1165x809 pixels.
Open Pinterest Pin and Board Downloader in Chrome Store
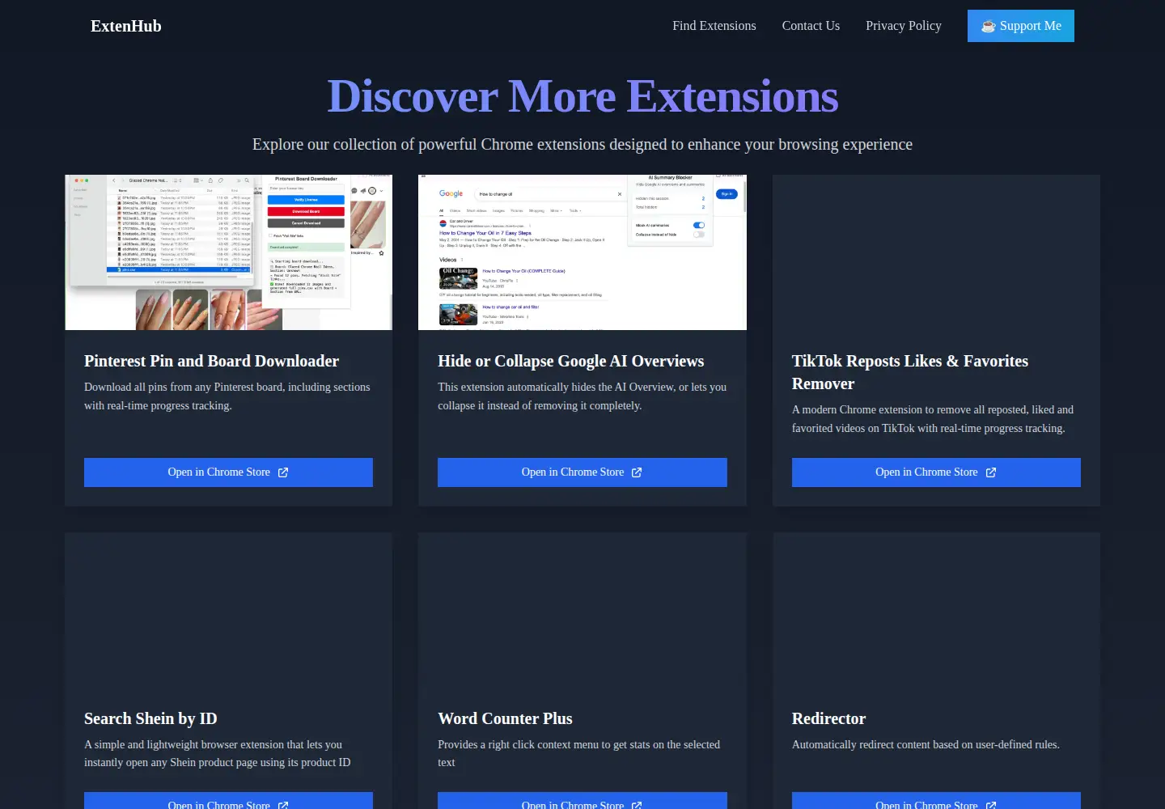point(228,472)
